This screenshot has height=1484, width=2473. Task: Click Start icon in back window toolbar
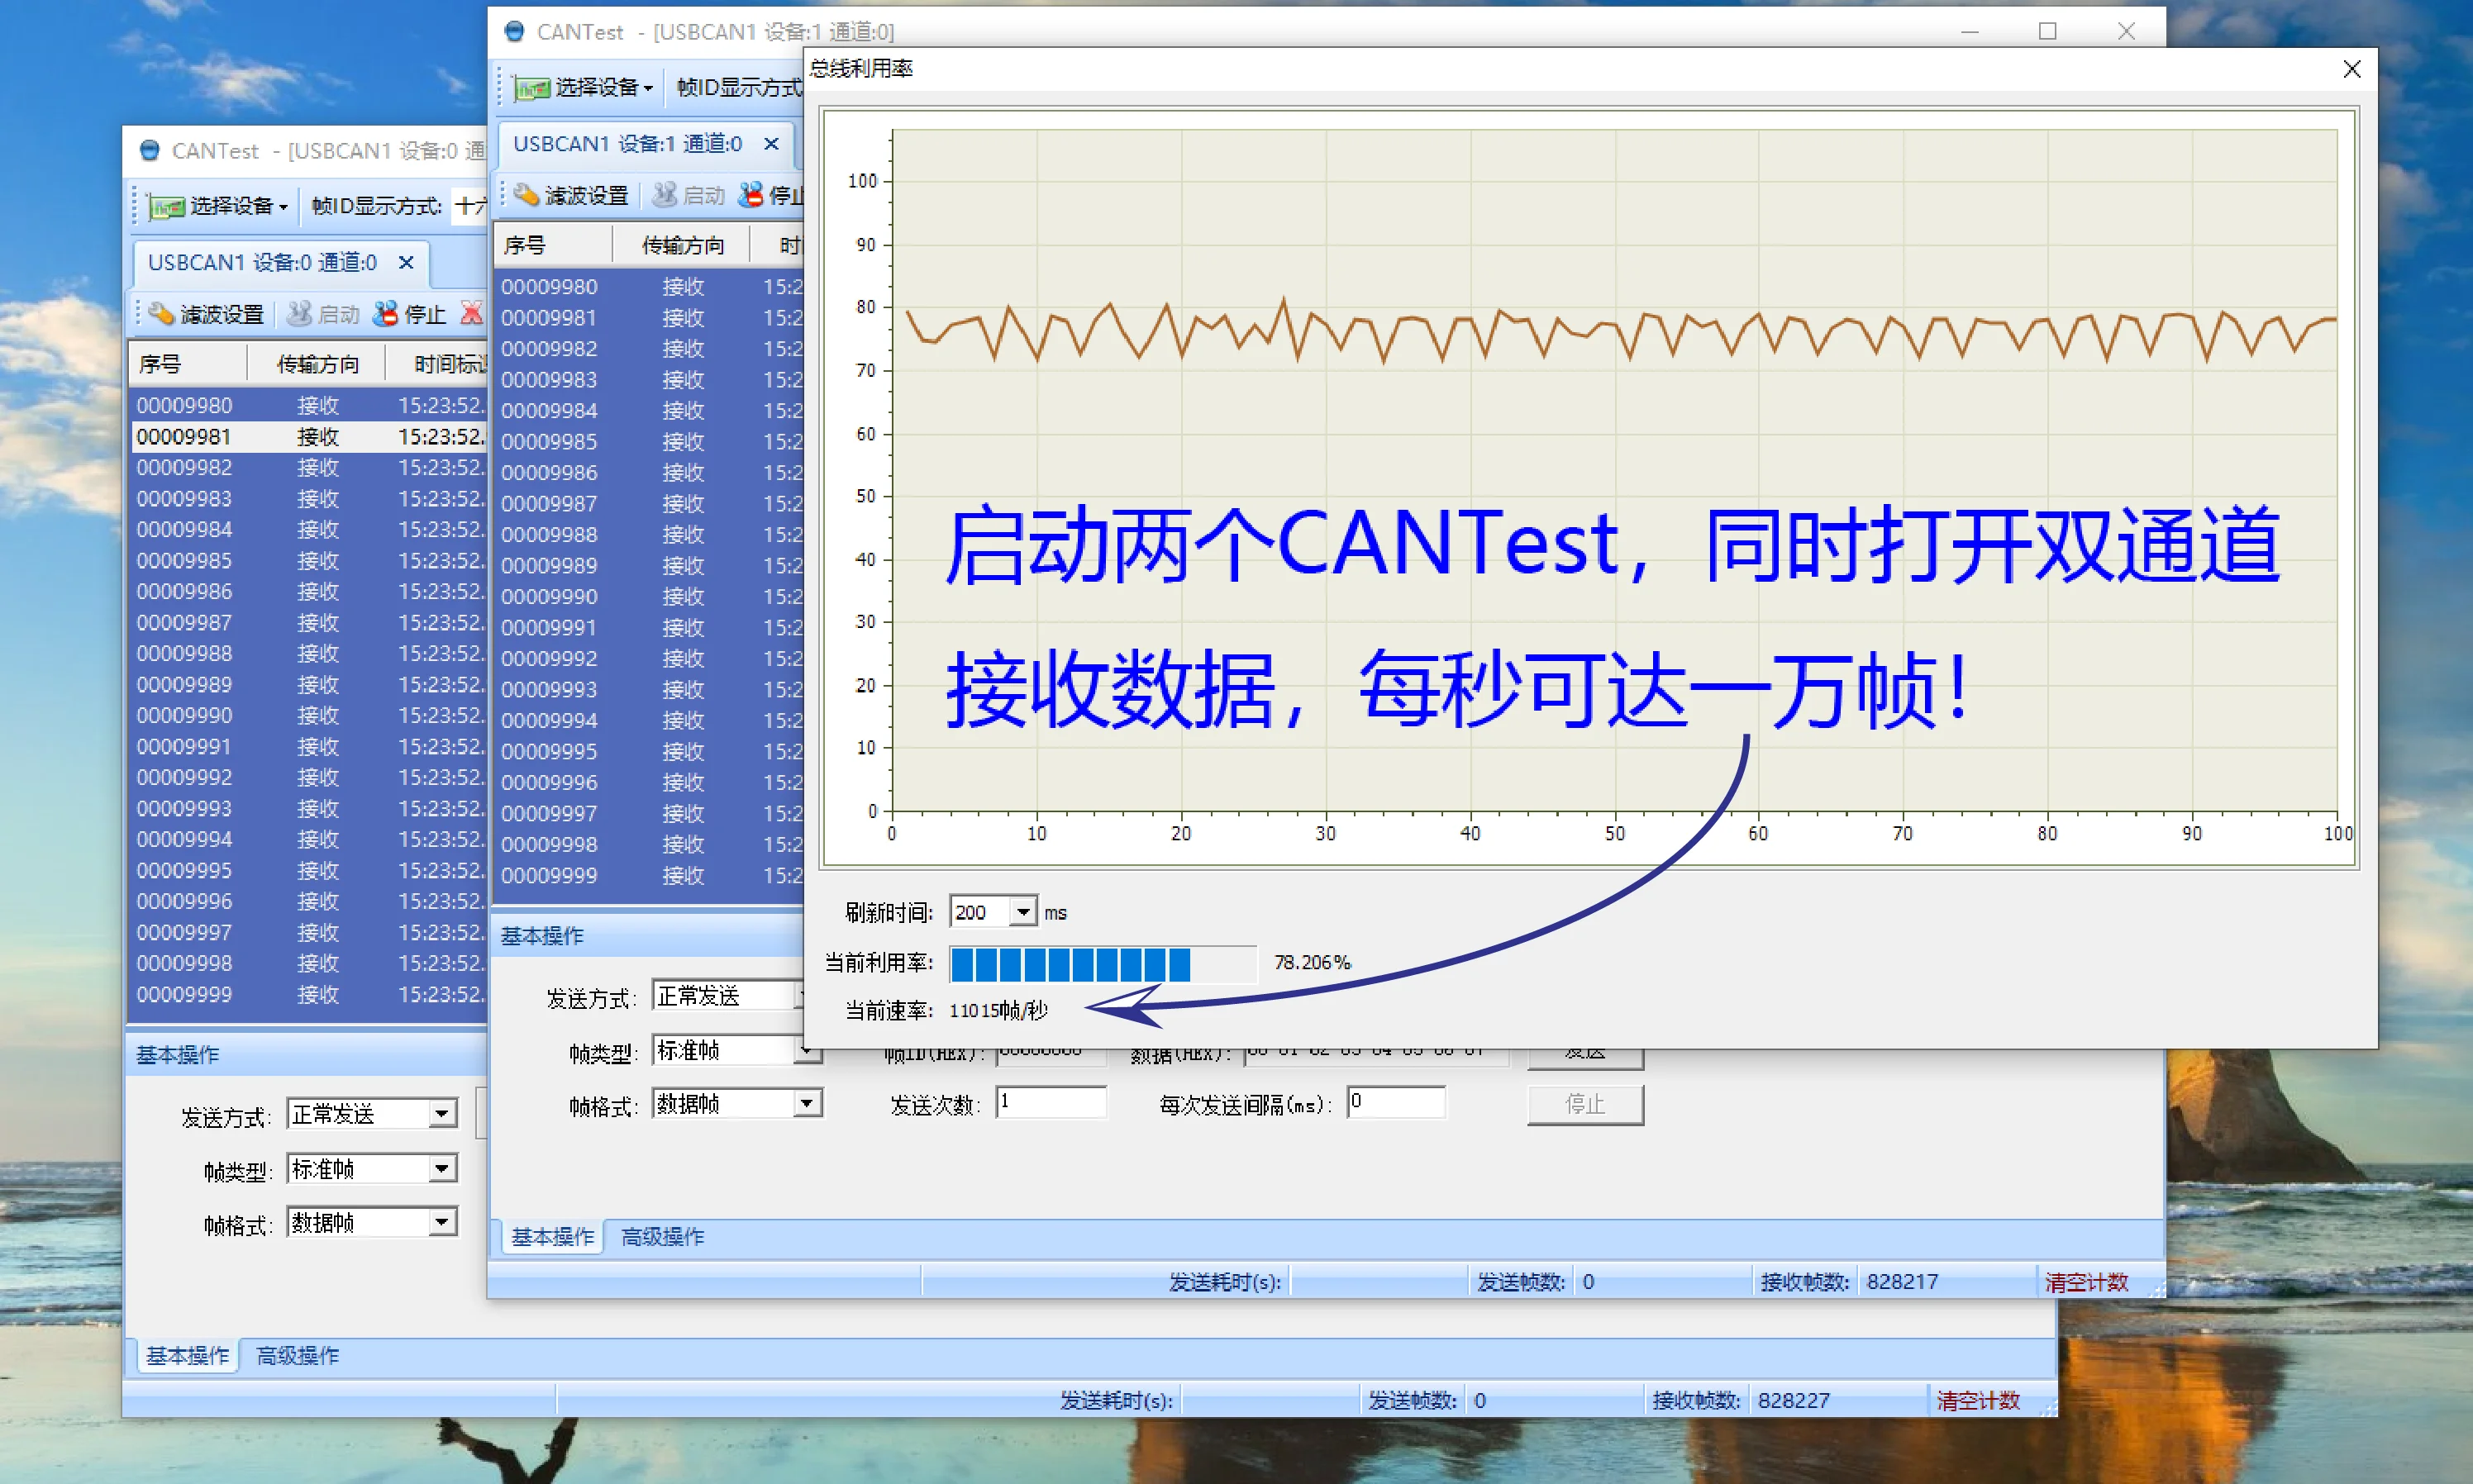pos(299,314)
